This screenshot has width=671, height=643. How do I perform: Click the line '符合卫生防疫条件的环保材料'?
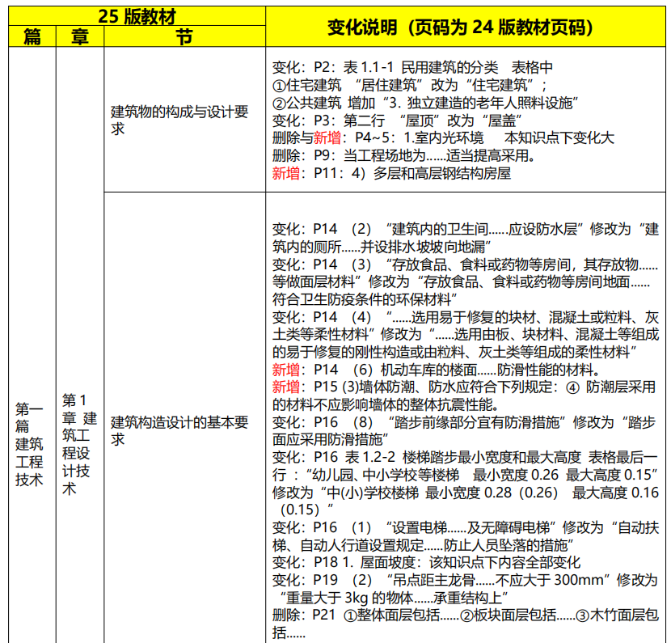coord(365,299)
